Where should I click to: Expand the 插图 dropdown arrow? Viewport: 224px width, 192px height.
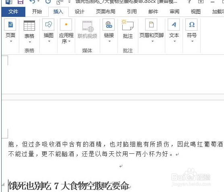pos(49,41)
